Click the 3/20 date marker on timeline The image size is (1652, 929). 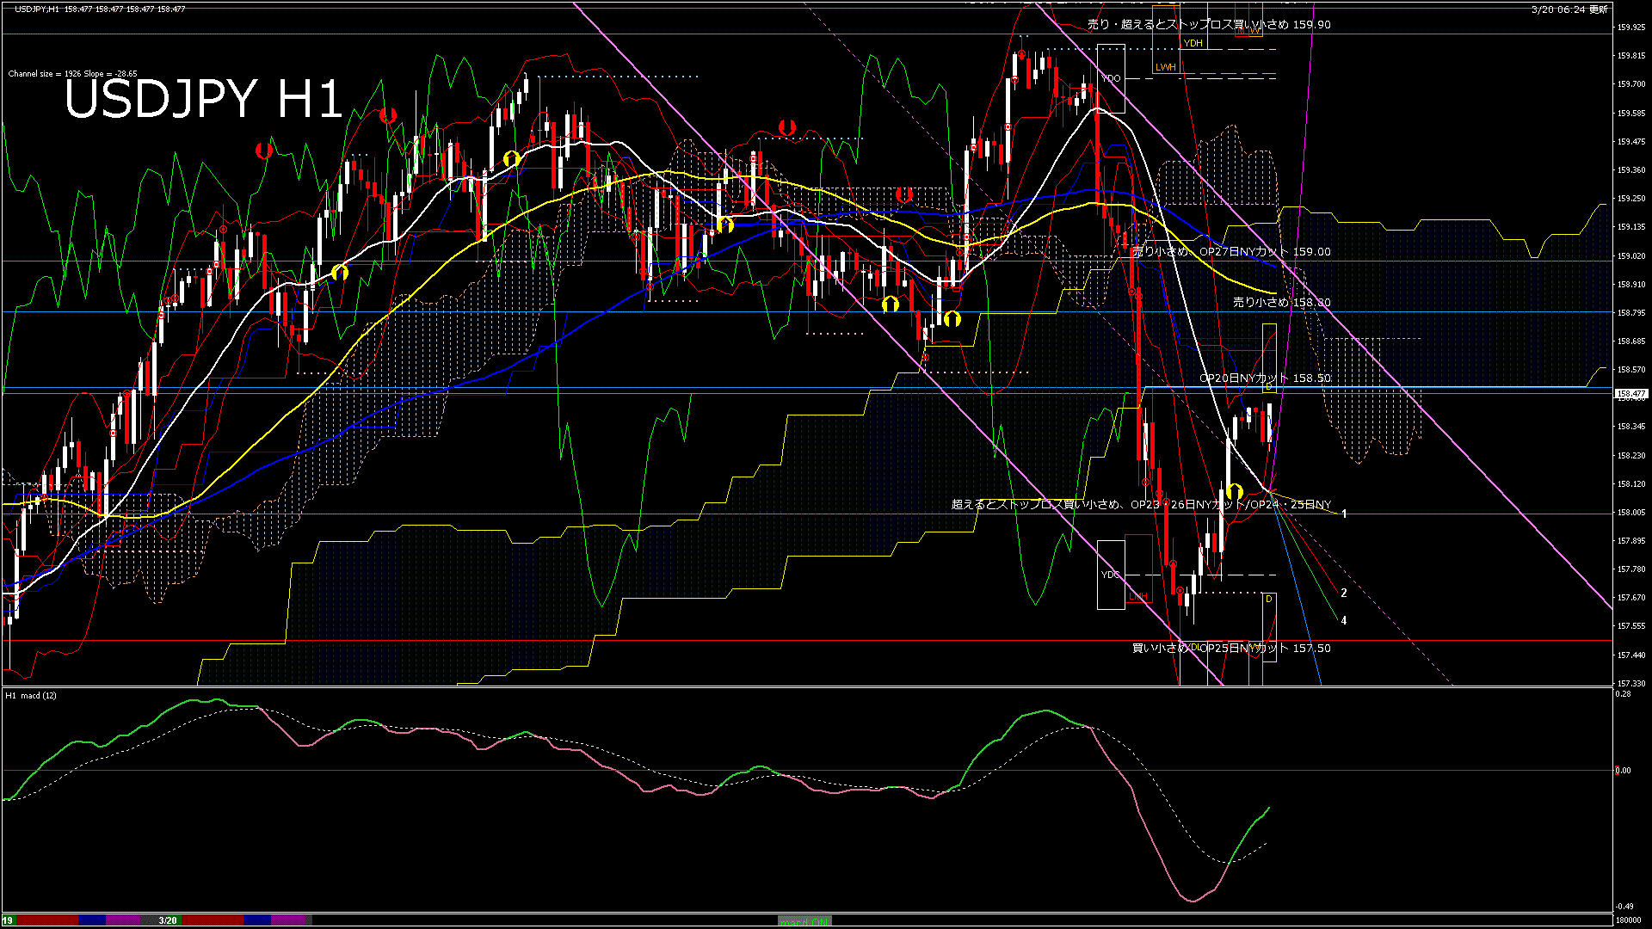(168, 920)
